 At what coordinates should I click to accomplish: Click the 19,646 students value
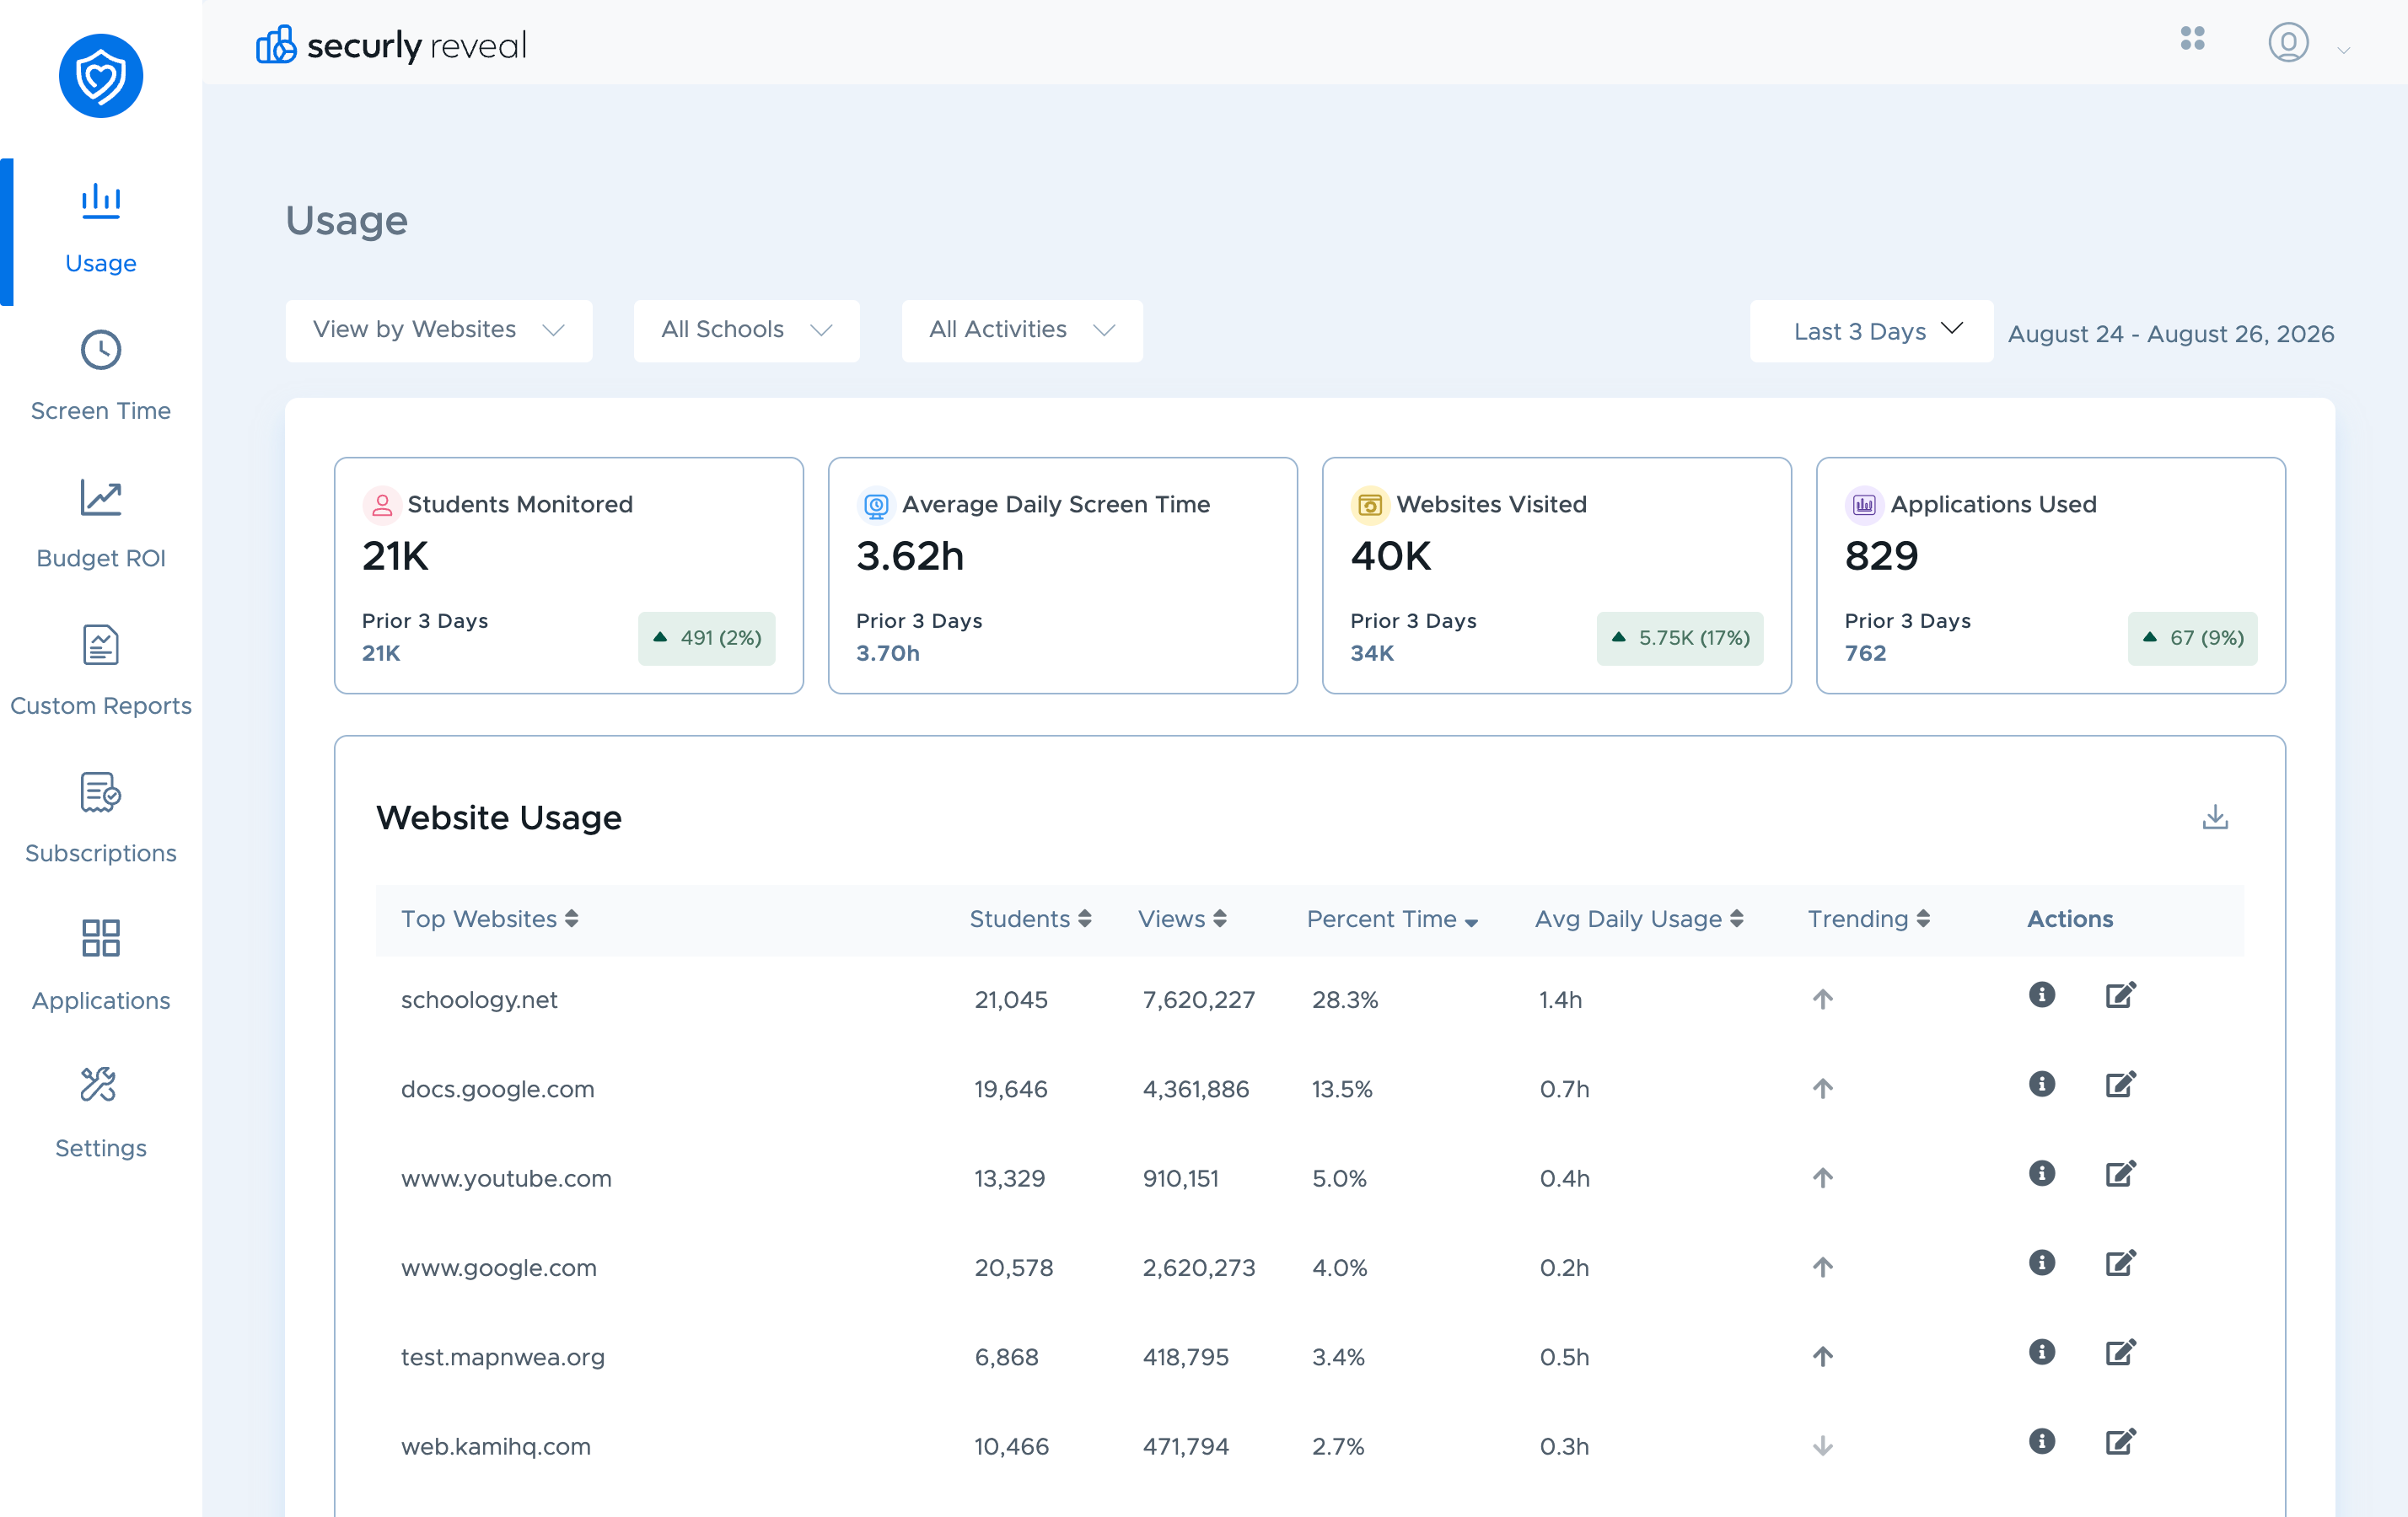pyautogui.click(x=1011, y=1088)
